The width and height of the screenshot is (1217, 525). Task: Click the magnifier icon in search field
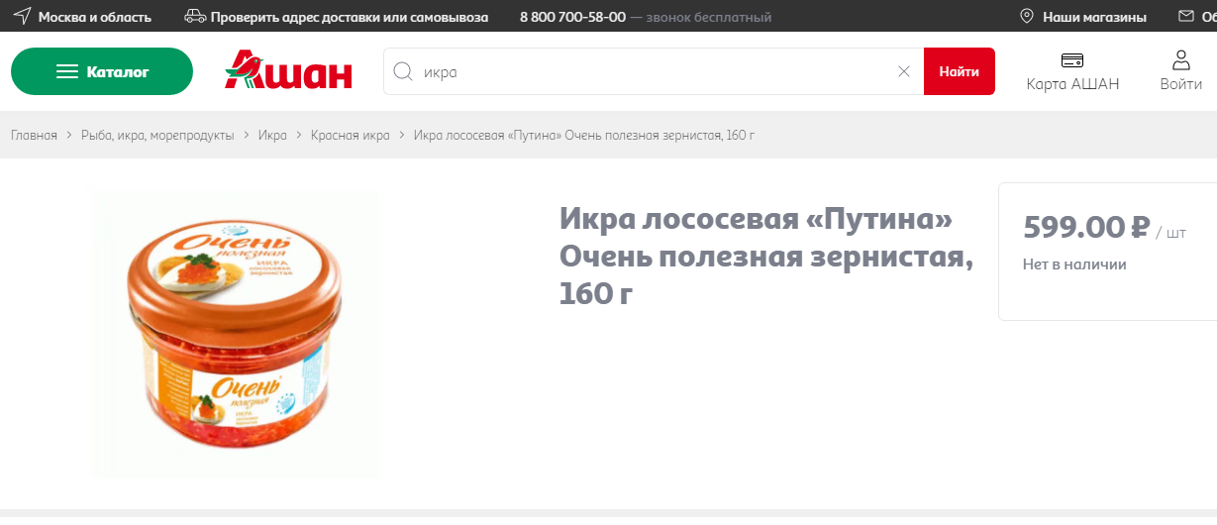(403, 71)
